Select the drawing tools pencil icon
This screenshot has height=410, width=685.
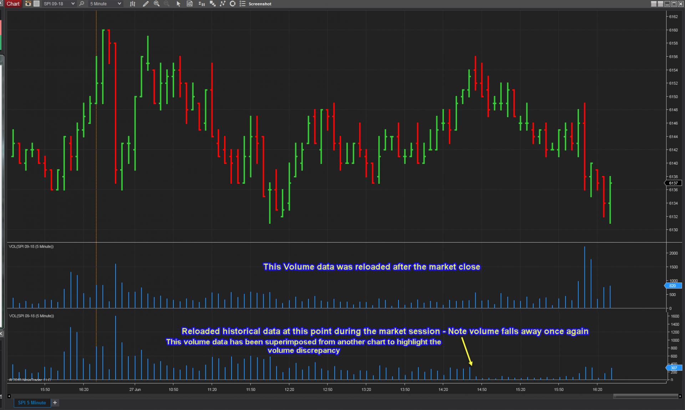coord(146,4)
